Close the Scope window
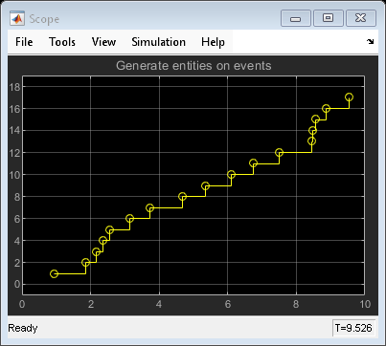The height and width of the screenshot is (346, 386). coord(361,18)
